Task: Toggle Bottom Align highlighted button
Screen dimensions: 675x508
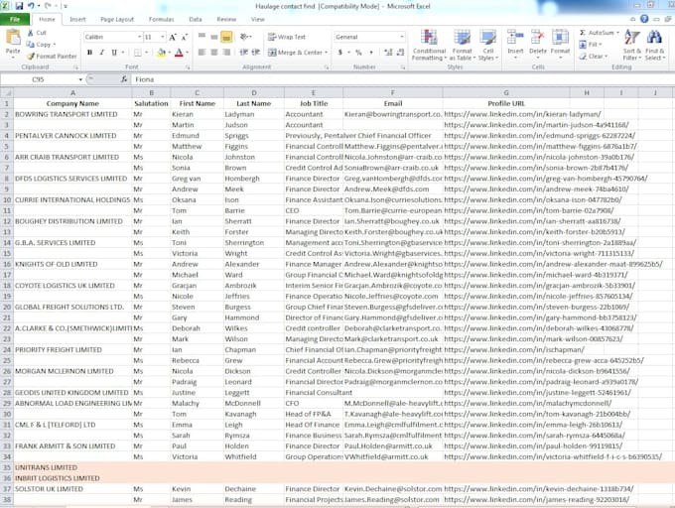Action: click(x=226, y=37)
